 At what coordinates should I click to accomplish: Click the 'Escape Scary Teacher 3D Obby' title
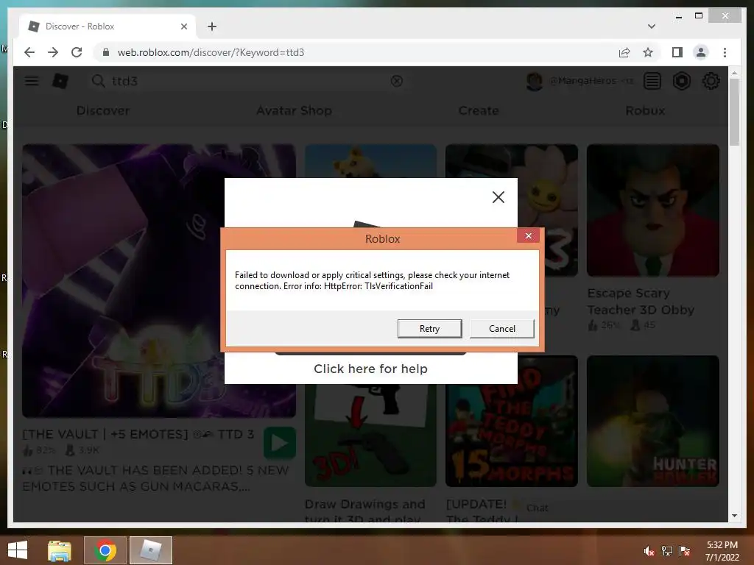tap(641, 301)
